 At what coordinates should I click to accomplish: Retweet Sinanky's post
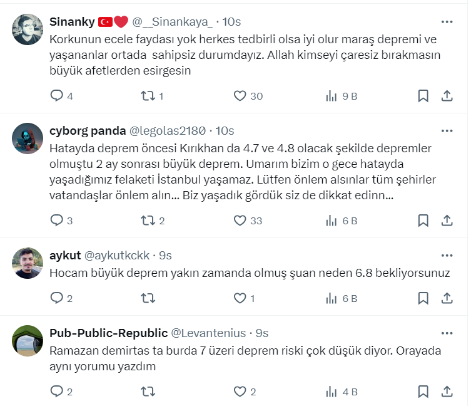tap(148, 96)
